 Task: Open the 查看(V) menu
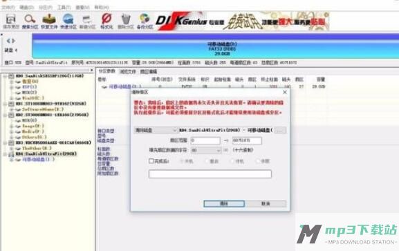(x=83, y=8)
